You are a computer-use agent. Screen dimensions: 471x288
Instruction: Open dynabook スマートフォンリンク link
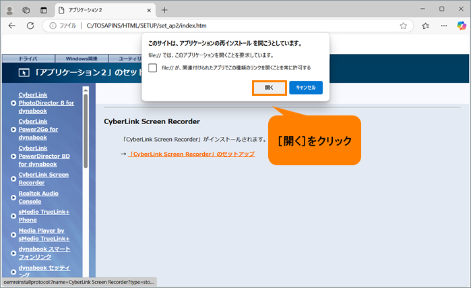click(x=44, y=253)
